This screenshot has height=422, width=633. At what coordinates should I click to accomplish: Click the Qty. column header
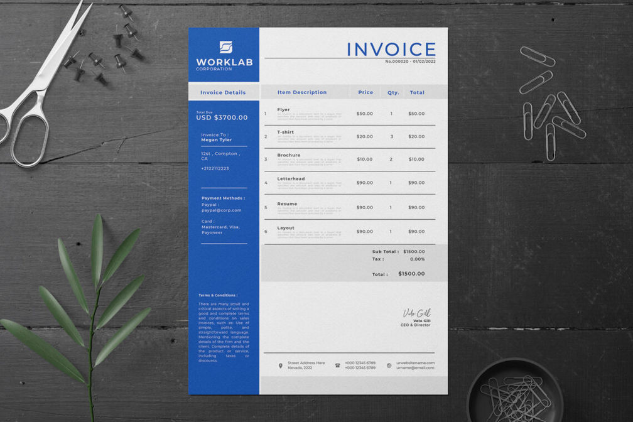click(393, 92)
